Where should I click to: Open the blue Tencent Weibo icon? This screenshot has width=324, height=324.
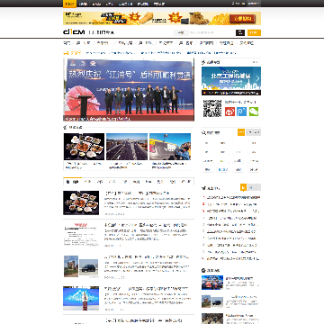(x=241, y=112)
